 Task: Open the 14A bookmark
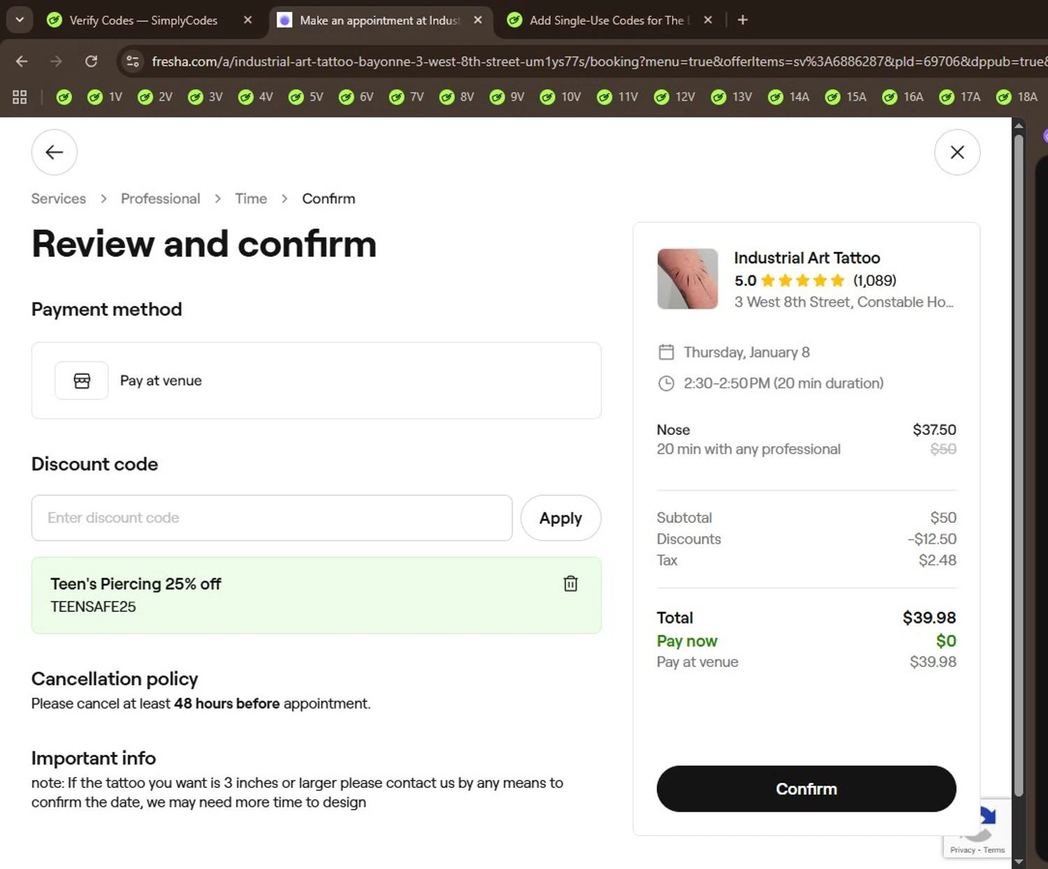(x=789, y=97)
